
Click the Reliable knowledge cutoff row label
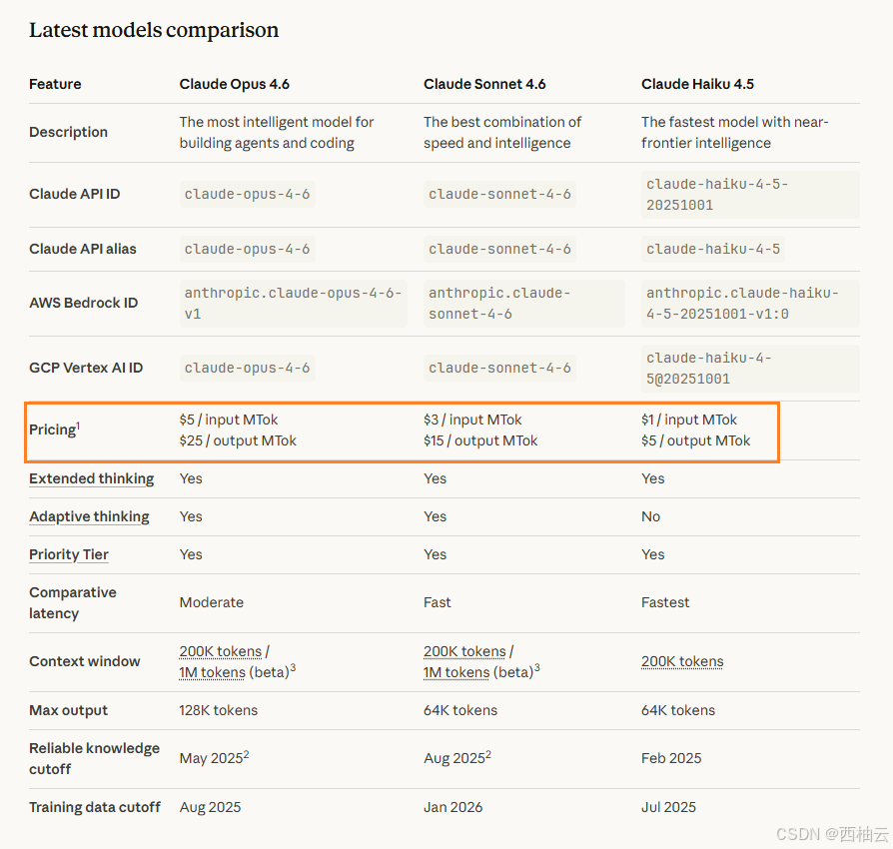point(95,759)
